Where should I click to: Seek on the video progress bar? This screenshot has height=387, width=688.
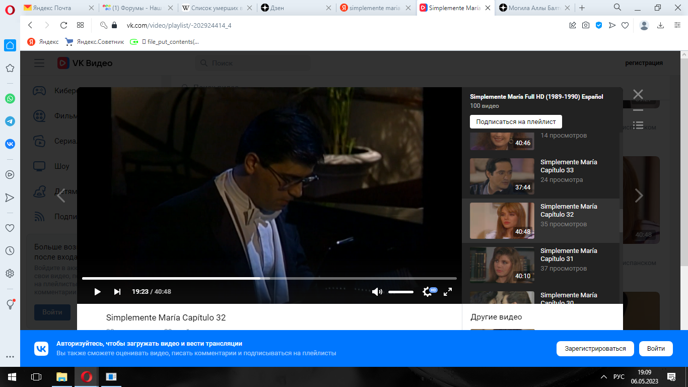pos(269,278)
